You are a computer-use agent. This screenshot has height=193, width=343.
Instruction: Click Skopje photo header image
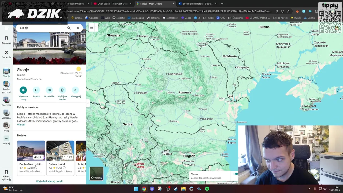coord(49,48)
